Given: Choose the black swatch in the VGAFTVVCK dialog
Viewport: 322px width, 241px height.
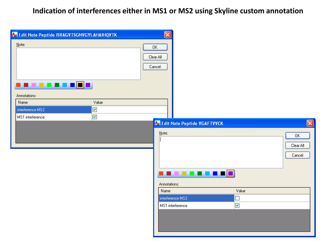Looking at the screenshot, I should coord(223,173).
